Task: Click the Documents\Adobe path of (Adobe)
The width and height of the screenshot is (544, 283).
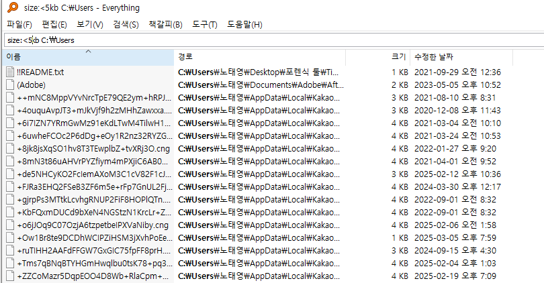Action: [x=261, y=85]
